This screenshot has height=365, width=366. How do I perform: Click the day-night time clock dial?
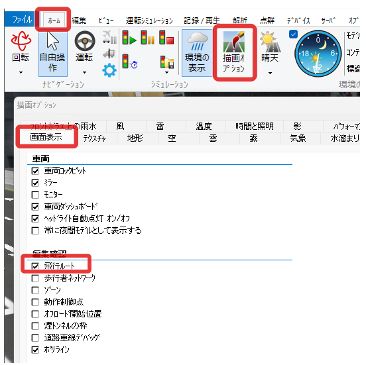point(318,54)
